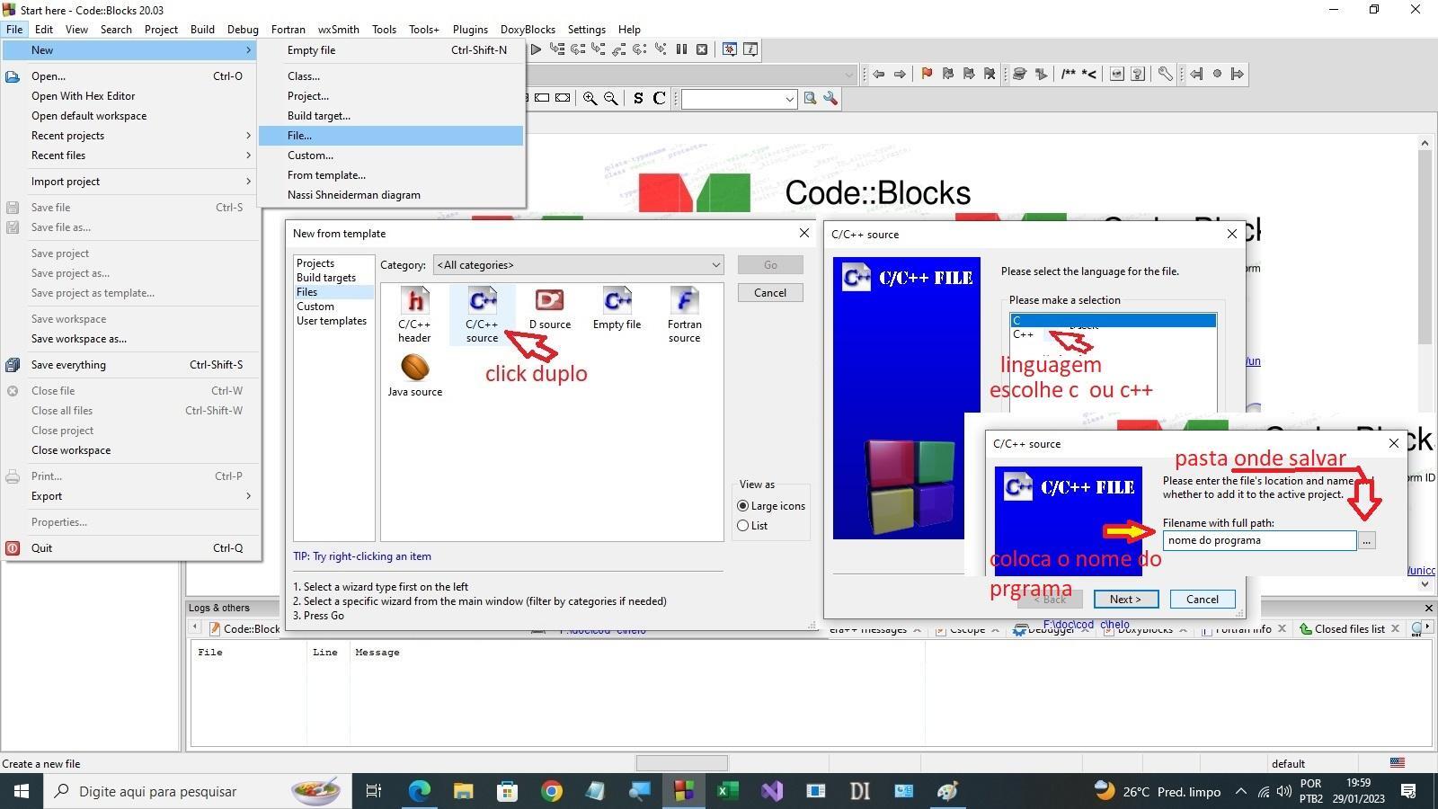Click the Break debugger pause icon
The height and width of the screenshot is (809, 1438).
point(681,49)
